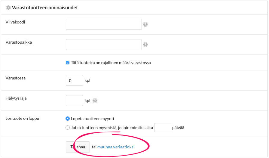Click the Hälytysraja quantity input box
The height and width of the screenshot is (158, 269).
click(74, 101)
